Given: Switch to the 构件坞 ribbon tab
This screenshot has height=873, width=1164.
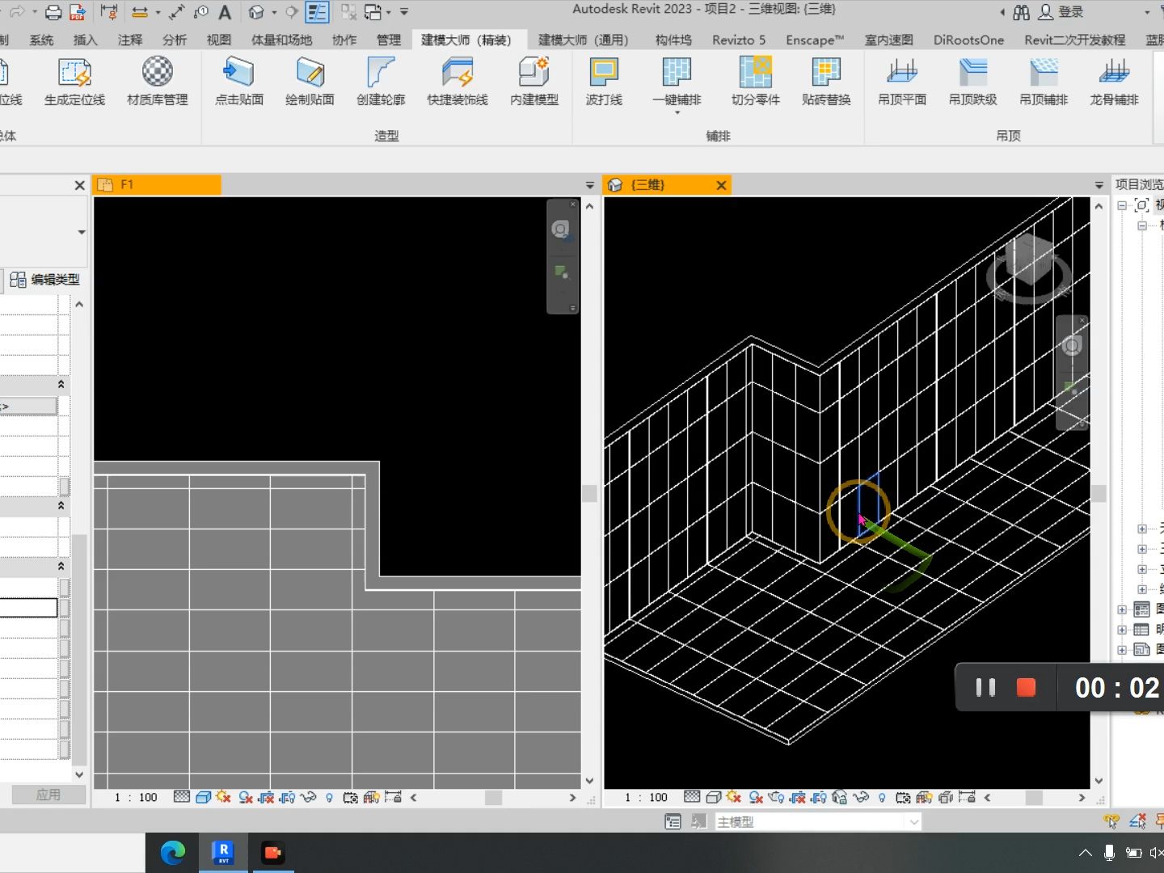Looking at the screenshot, I should [x=673, y=40].
